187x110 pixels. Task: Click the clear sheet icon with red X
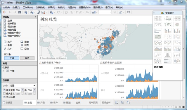tap(43, 12)
